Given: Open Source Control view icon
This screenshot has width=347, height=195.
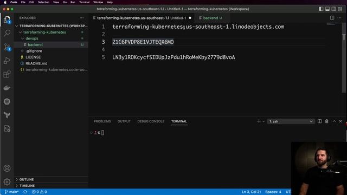Looking at the screenshot, I should [x=7, y=47].
